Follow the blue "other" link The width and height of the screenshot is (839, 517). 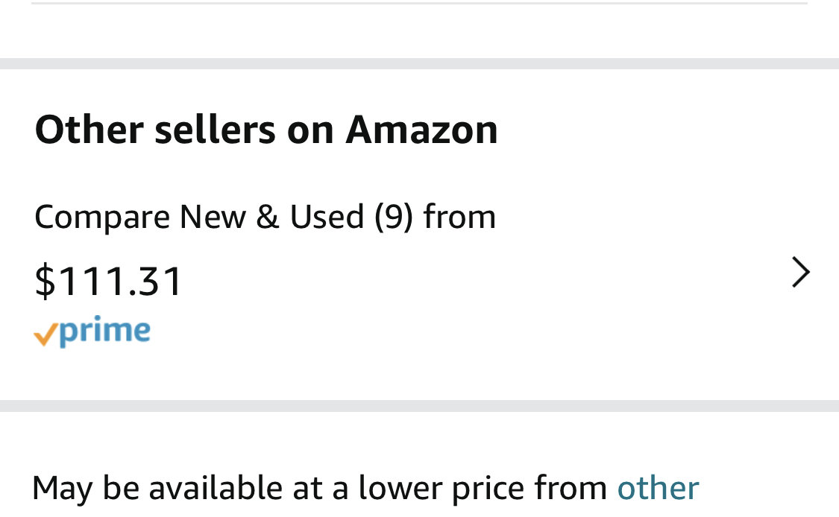click(x=658, y=488)
